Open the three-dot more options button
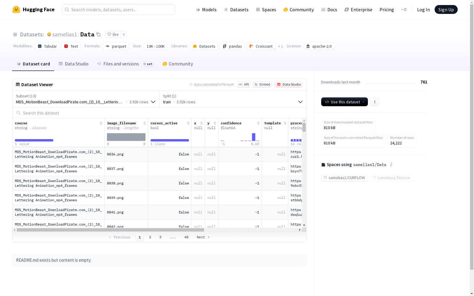 point(375,102)
